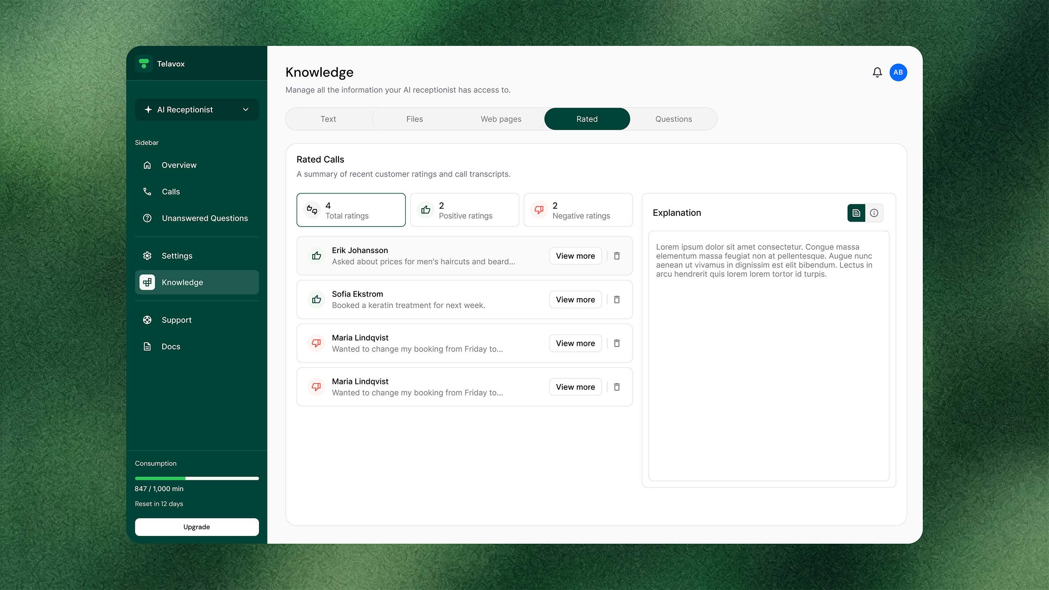Go to Unanswered Questions page
Screen dimensions: 1049x590
coord(204,218)
